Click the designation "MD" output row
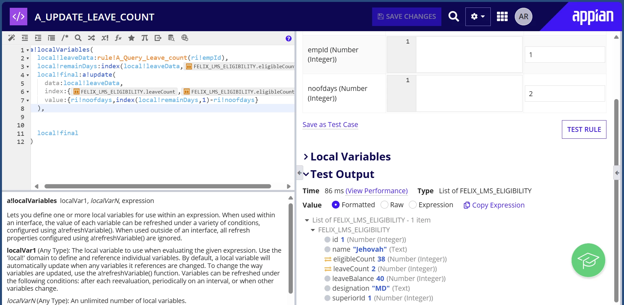 coord(367,288)
